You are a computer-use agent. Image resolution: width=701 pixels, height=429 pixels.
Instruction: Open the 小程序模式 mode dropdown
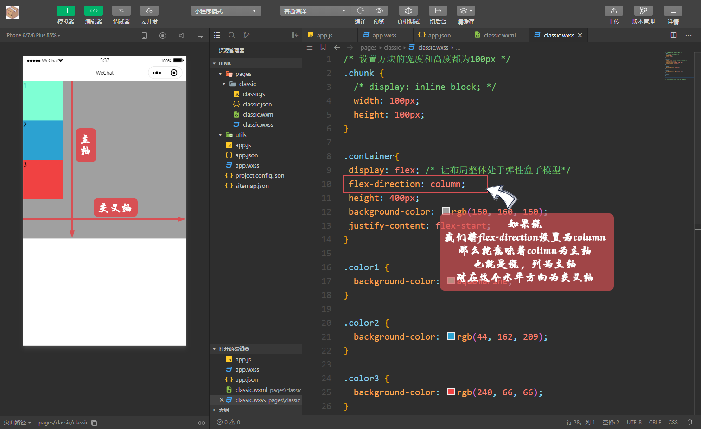click(x=226, y=10)
